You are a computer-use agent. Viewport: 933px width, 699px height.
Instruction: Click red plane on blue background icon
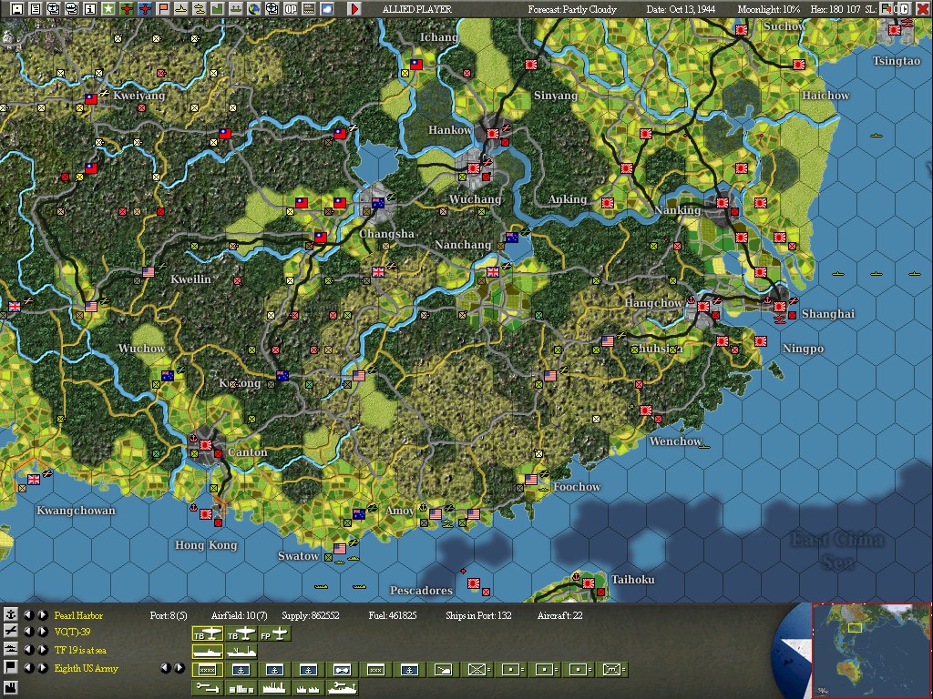145,8
